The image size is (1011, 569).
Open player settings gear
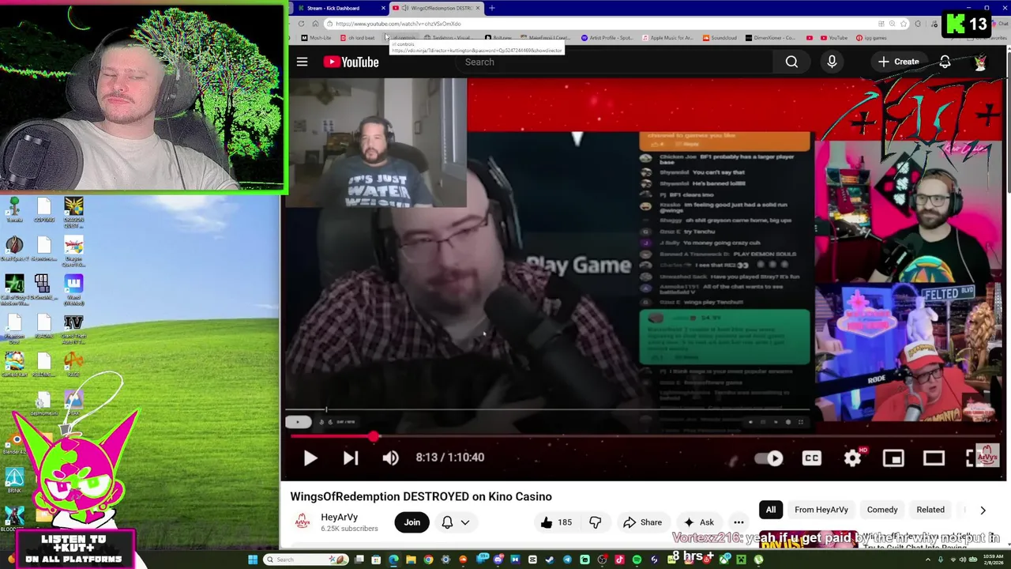852,458
